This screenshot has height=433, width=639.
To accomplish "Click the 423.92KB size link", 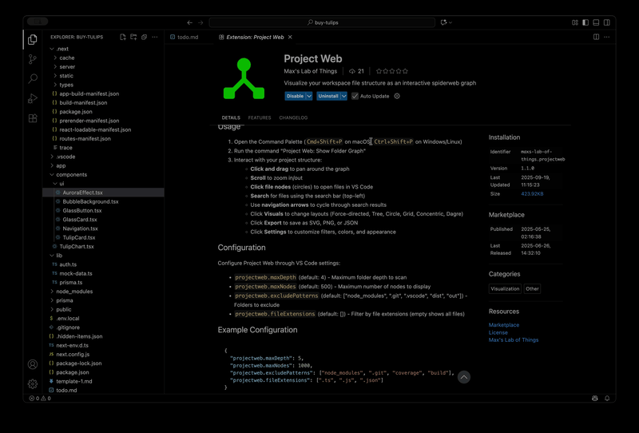I will 532,194.
